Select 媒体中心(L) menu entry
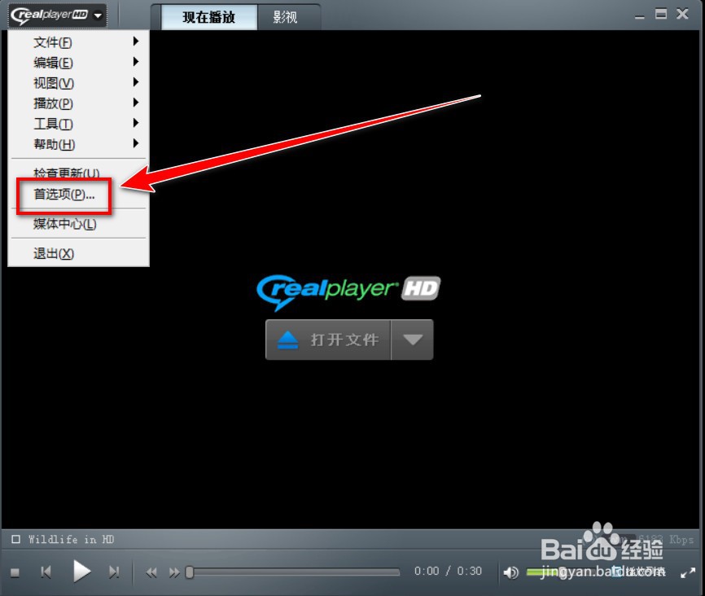The image size is (705, 596). tap(79, 224)
